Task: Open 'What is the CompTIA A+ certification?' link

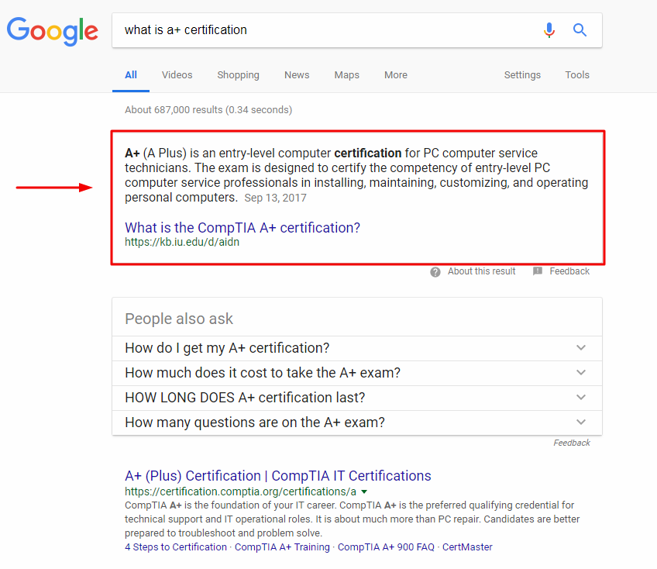Action: [x=243, y=228]
